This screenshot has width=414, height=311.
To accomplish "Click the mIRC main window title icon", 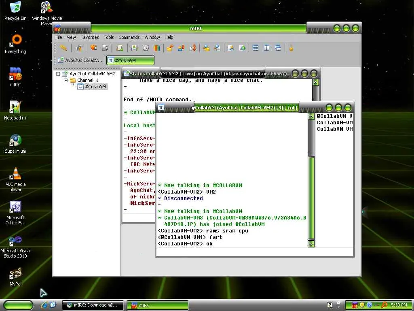I will pos(57,28).
